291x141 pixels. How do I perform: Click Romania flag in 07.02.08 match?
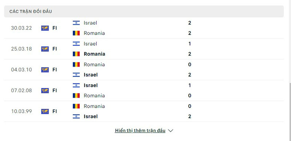pyautogui.click(x=76, y=95)
